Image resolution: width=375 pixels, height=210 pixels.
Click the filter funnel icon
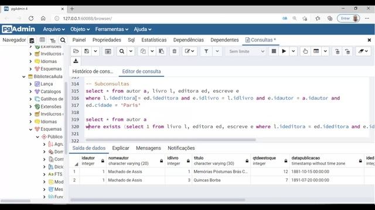click(206, 51)
